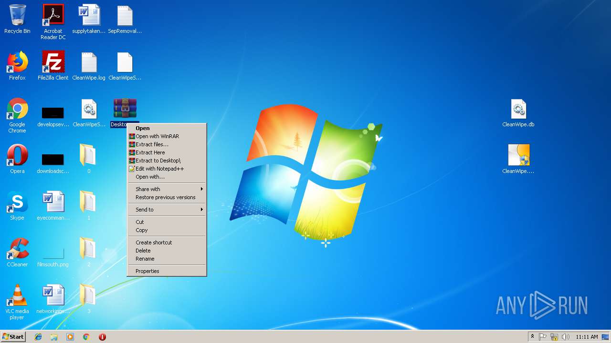Viewport: 611px width, 343px height.
Task: Select the CCleaner desktop shortcut
Action: (x=17, y=252)
